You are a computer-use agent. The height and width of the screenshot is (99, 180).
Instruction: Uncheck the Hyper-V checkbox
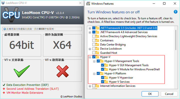click(x=94, y=57)
